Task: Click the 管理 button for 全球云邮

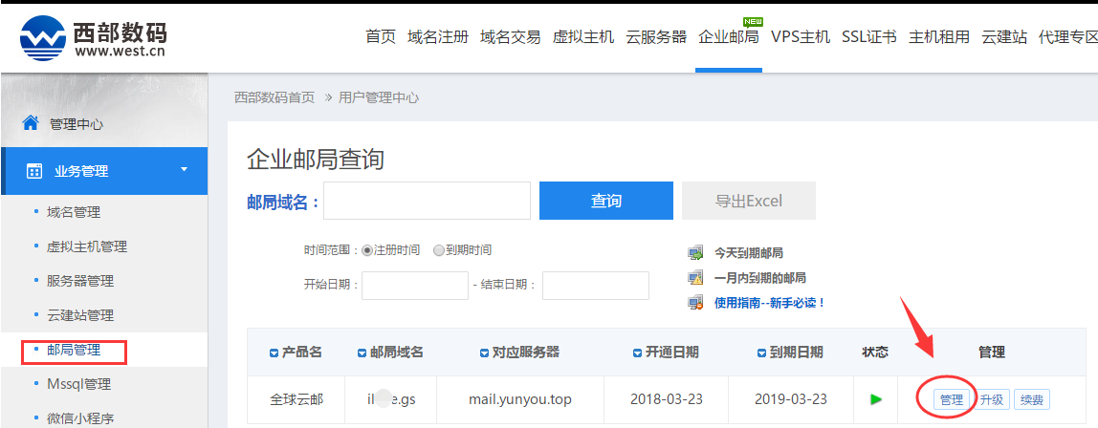Action: click(x=951, y=399)
